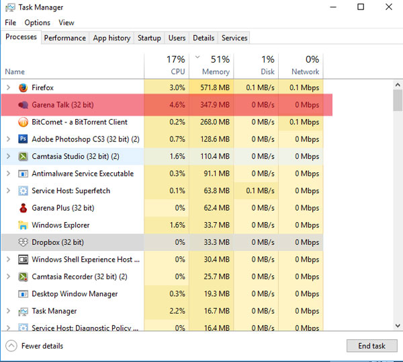
Task: Expand Antimalware Service Executable group
Action: pyautogui.click(x=8, y=174)
